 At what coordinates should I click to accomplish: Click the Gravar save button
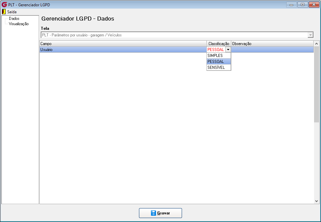pos(160,213)
